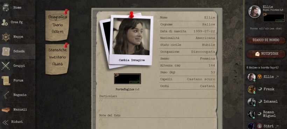The width and height of the screenshot is (287, 129).
Task: Expand the Anime a bordo list
Action: (262, 67)
